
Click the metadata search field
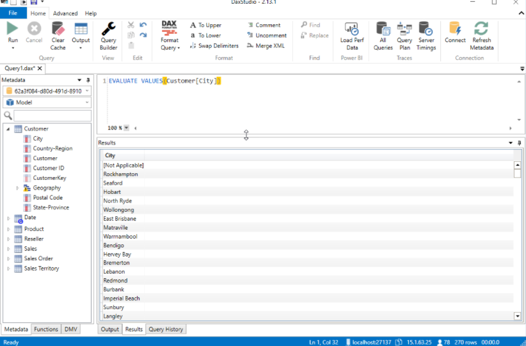tap(52, 115)
